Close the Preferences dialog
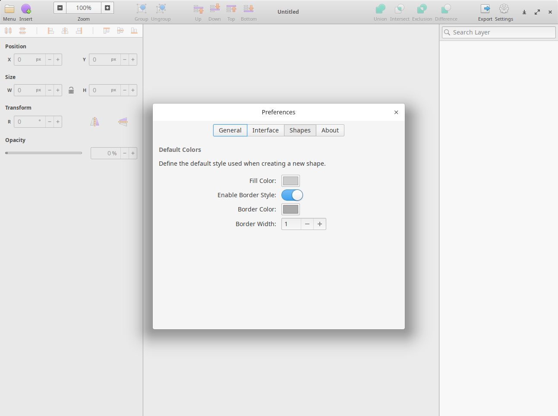This screenshot has width=558, height=416. click(396, 112)
